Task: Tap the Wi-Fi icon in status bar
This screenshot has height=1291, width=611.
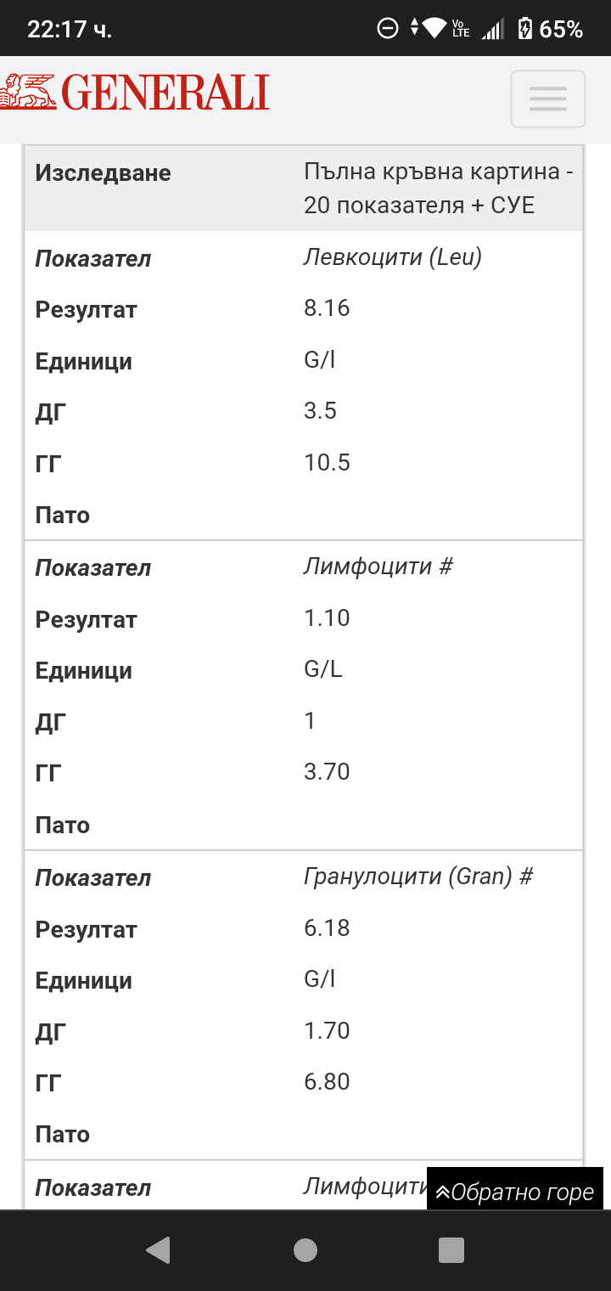Action: pos(434,29)
